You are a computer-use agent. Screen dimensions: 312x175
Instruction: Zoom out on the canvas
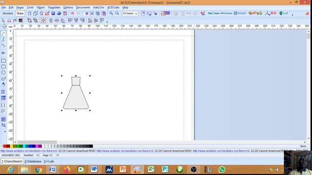[117, 13]
